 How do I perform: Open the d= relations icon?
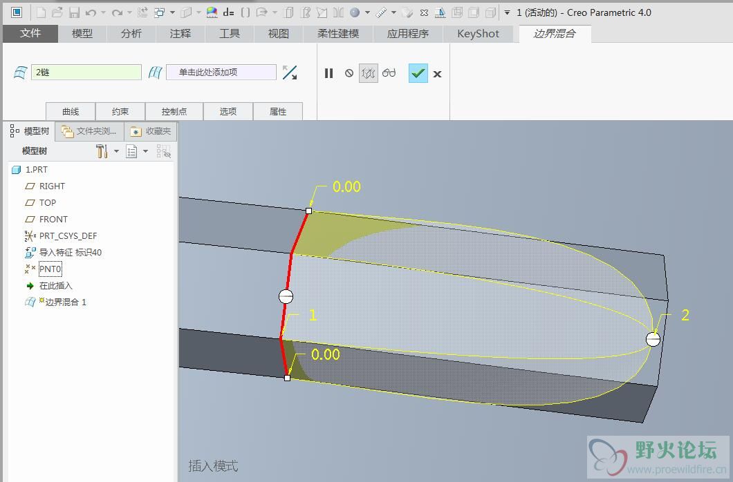click(229, 12)
